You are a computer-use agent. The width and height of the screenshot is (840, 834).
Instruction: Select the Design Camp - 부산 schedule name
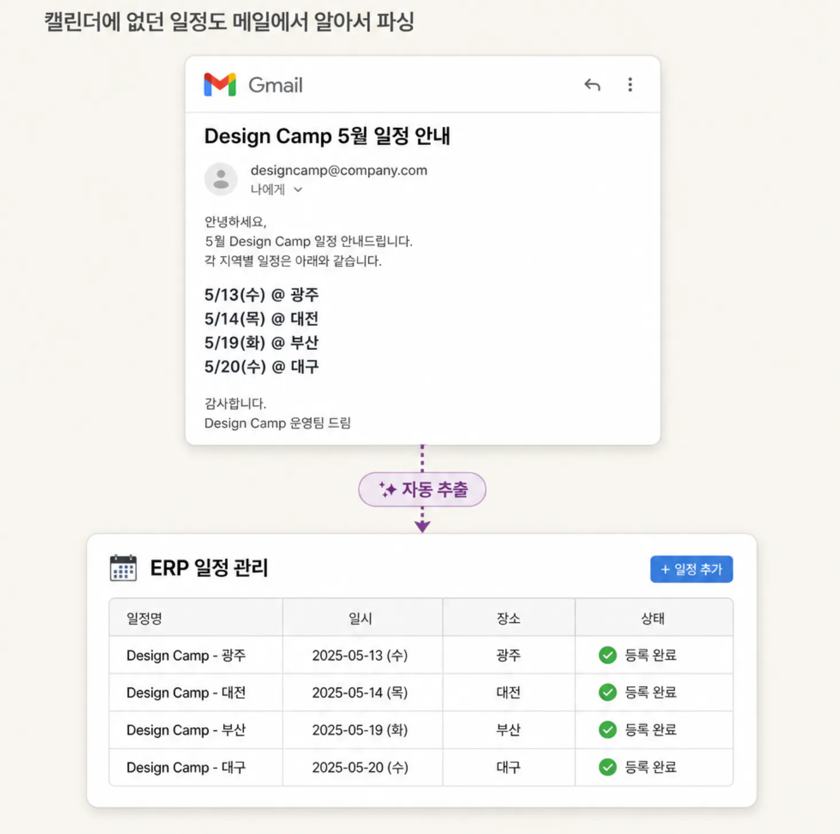coord(186,730)
